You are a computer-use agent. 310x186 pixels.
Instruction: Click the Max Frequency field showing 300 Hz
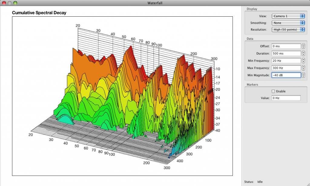click(x=286, y=68)
